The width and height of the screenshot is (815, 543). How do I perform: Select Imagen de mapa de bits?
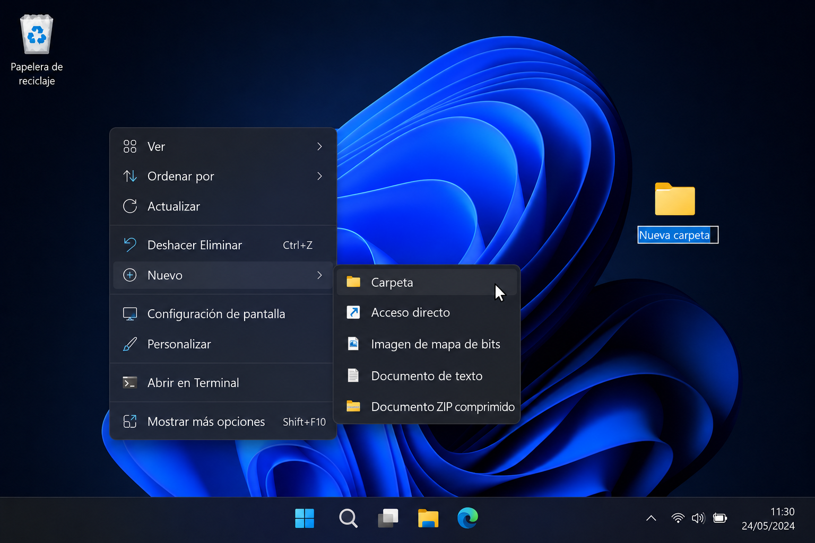(x=427, y=344)
